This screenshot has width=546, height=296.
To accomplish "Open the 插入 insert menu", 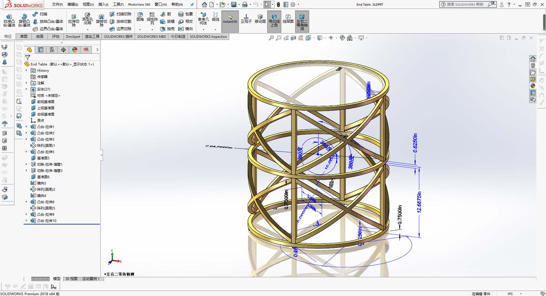I will coord(103,4).
